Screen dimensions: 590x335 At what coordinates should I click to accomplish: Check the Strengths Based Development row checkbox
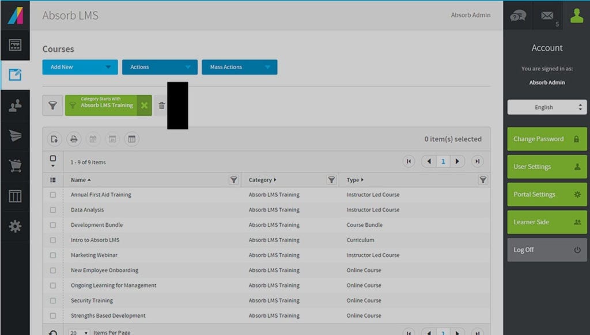pyautogui.click(x=52, y=316)
